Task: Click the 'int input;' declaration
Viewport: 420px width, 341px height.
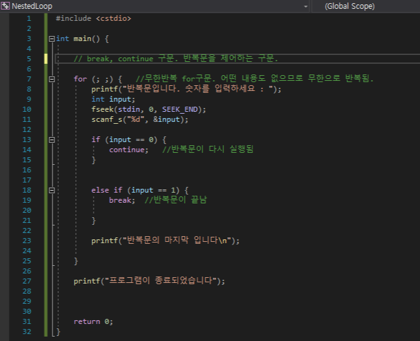Action: pyautogui.click(x=113, y=99)
